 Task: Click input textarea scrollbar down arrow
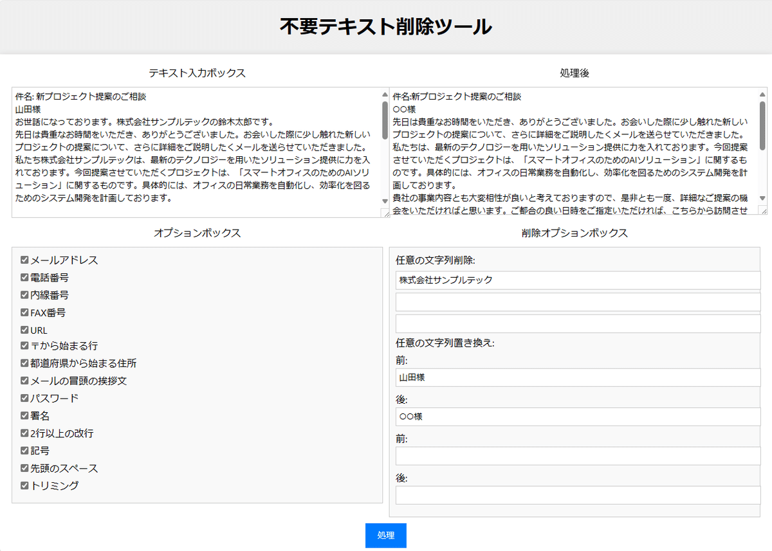tap(385, 201)
